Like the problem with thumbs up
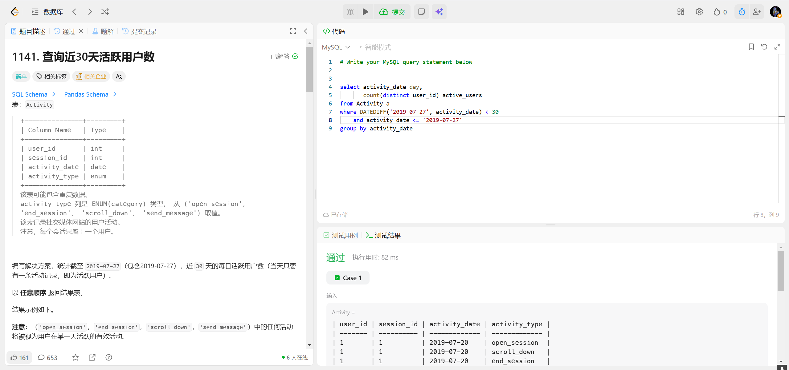This screenshot has height=370, width=789. pyautogui.click(x=19, y=357)
